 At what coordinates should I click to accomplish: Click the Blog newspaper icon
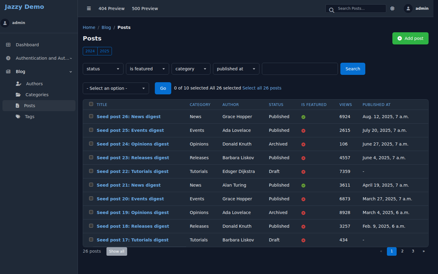coord(8,72)
